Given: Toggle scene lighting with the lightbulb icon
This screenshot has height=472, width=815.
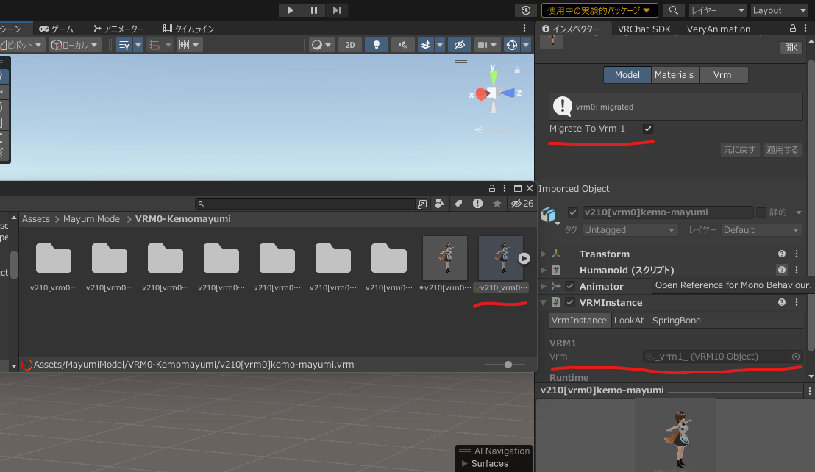Looking at the screenshot, I should click(x=377, y=45).
